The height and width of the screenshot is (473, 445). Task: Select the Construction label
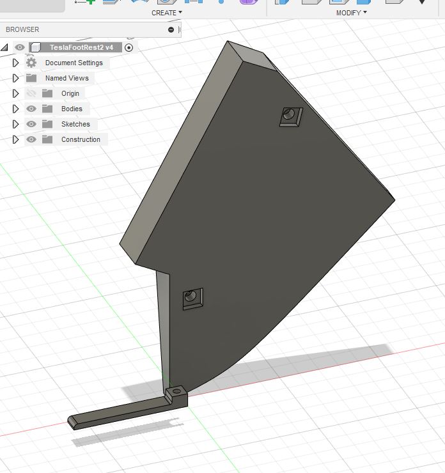click(81, 139)
